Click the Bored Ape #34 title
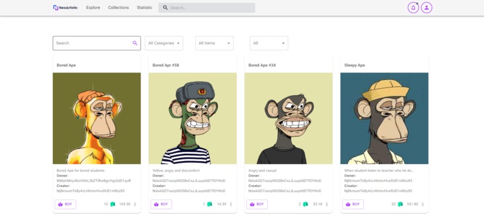Screen dimensions: 484x218 coord(262,65)
